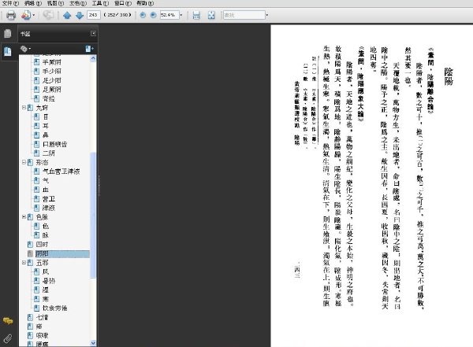Open the 工具 (Tools) menu
Screen dimensions: 473x347
[x=100, y=3]
